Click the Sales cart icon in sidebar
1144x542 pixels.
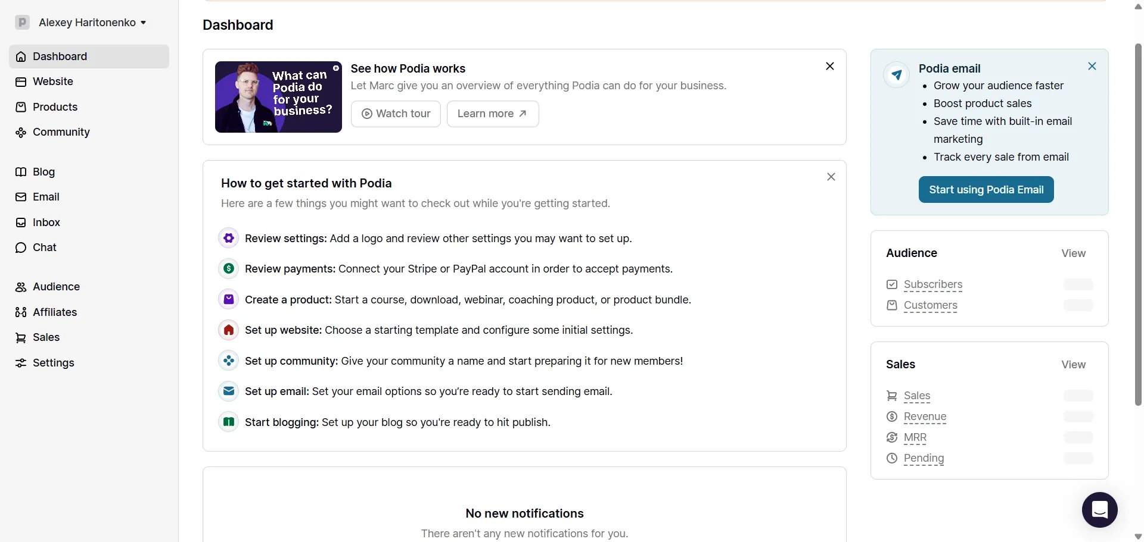coord(21,337)
